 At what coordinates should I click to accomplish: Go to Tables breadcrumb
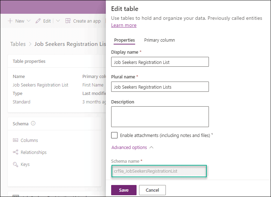tap(18, 44)
